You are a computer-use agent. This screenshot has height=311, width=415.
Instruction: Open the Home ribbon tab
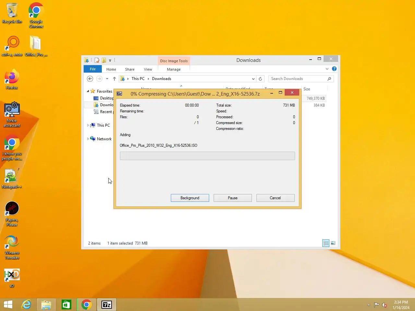point(111,69)
